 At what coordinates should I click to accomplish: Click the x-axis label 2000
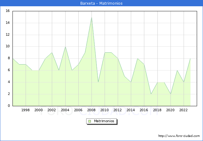(39, 110)
